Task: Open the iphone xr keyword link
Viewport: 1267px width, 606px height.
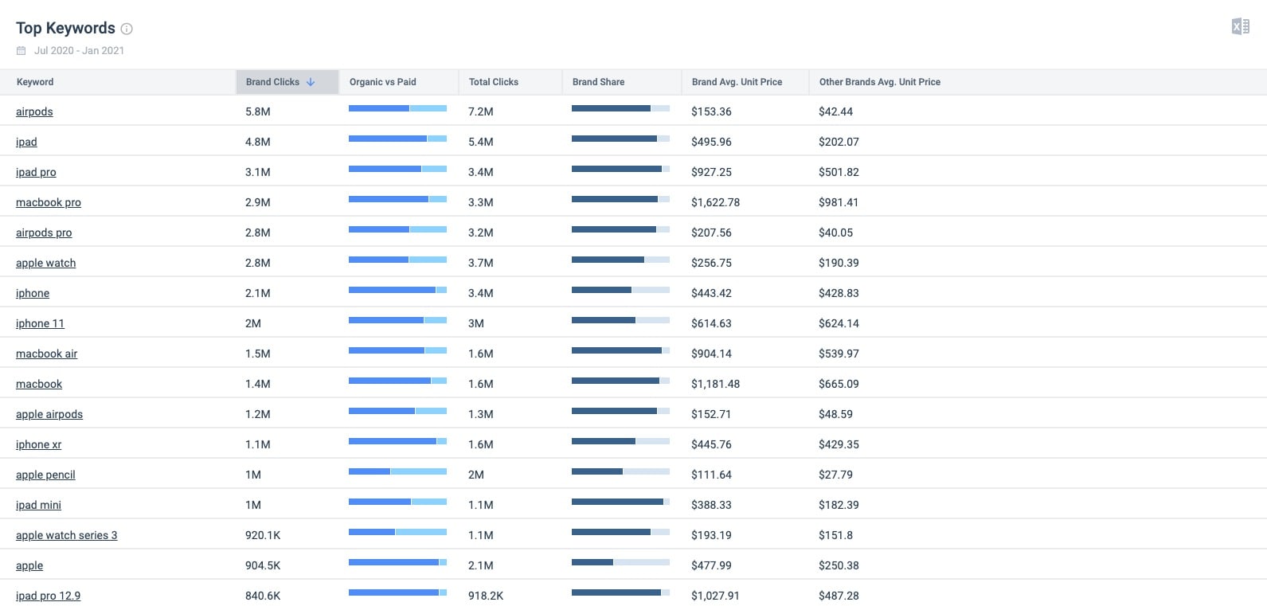Action: [38, 444]
